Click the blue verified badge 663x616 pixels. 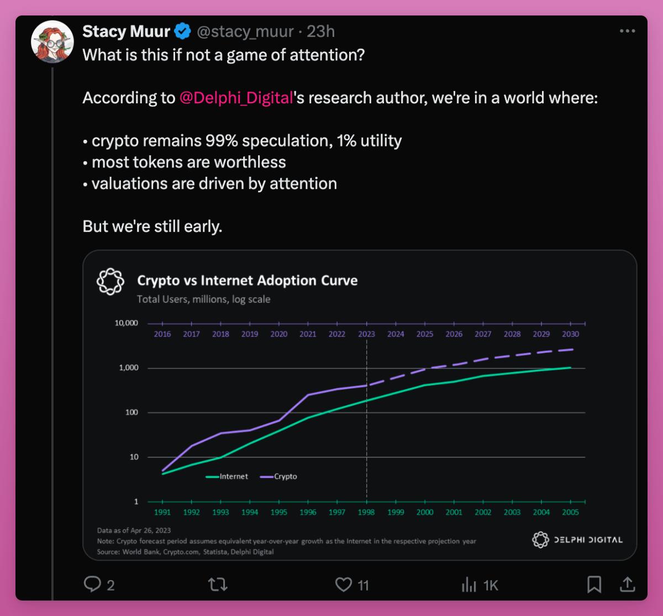pyautogui.click(x=183, y=31)
